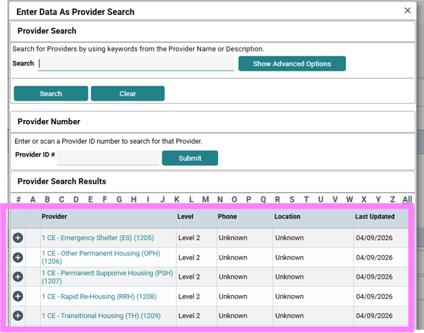424x333 pixels.
Task: Focus the Search keyword input field
Action: click(136, 64)
